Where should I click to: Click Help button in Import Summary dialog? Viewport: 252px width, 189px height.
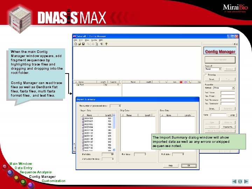(171, 166)
